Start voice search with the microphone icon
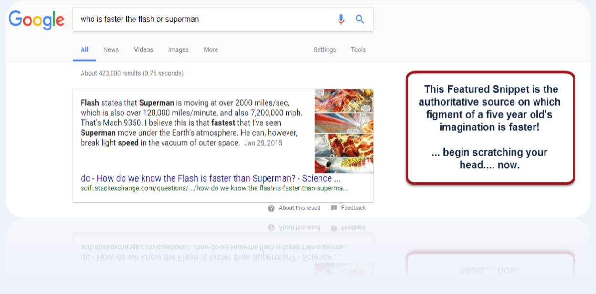The image size is (596, 294). coord(341,20)
